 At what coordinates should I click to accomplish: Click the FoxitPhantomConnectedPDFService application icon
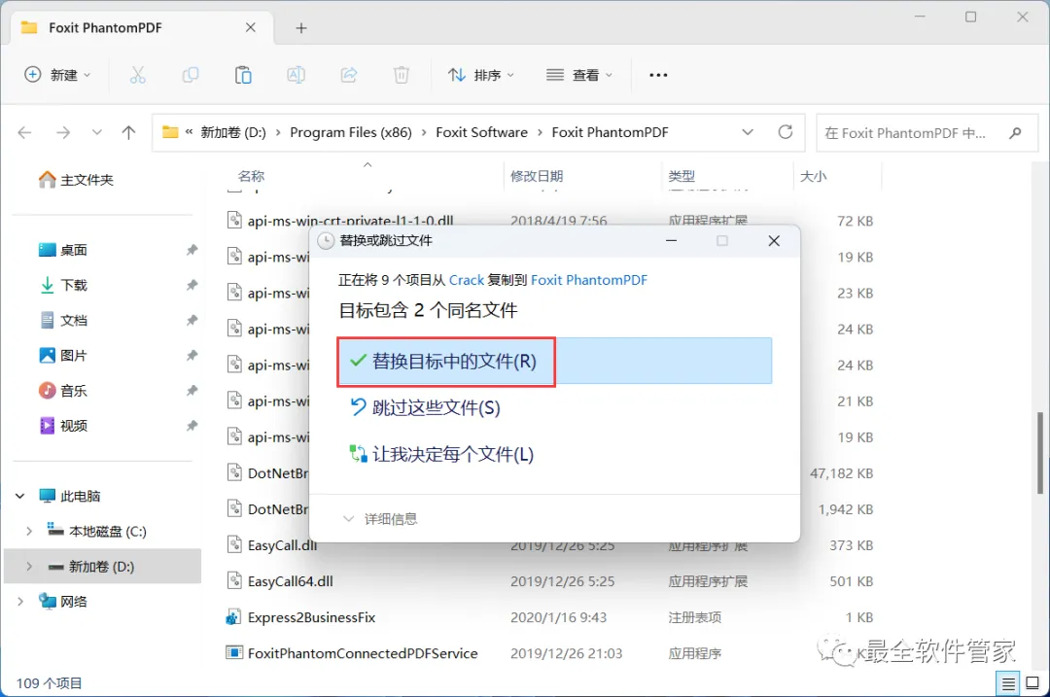point(233,653)
